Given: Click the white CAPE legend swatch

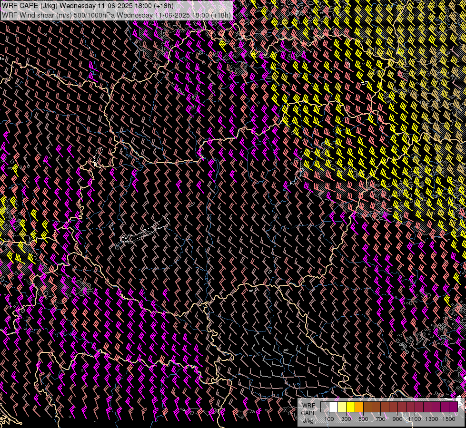Looking at the screenshot, I should (334, 407).
